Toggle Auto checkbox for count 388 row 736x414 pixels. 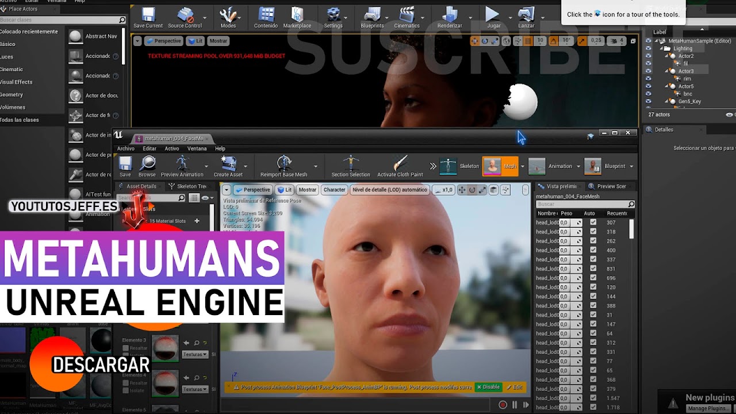coord(593,305)
